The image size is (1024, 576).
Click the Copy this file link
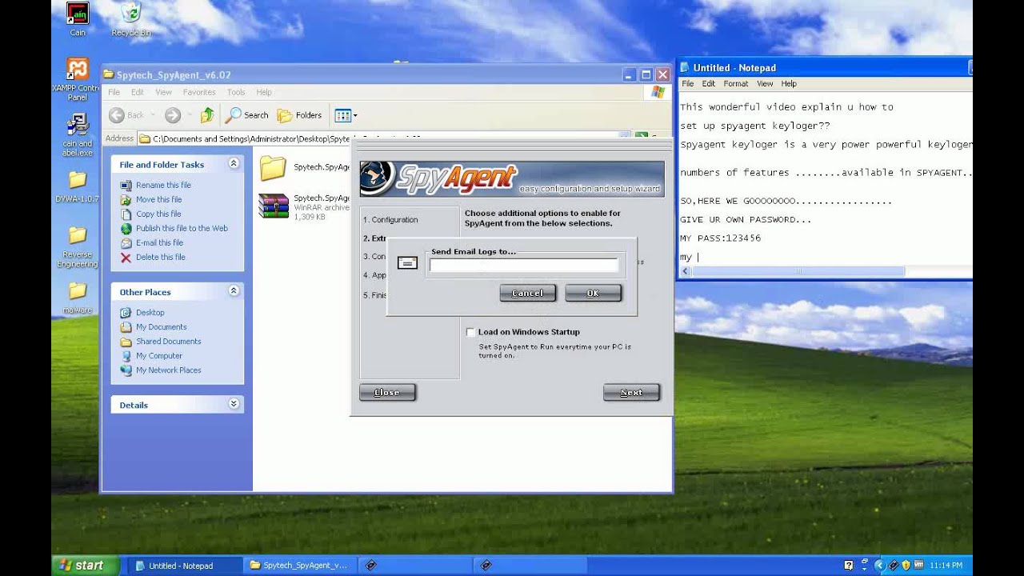coord(158,214)
